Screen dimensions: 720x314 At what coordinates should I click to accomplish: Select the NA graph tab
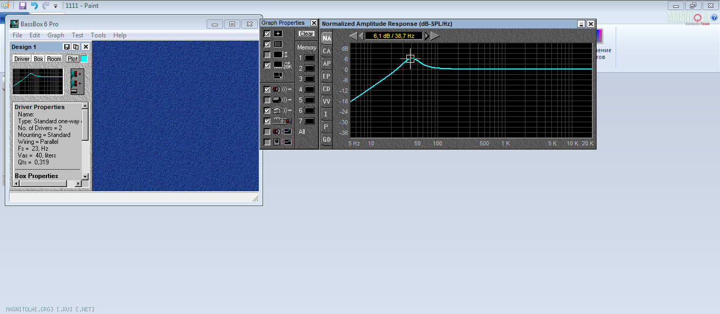coord(327,38)
